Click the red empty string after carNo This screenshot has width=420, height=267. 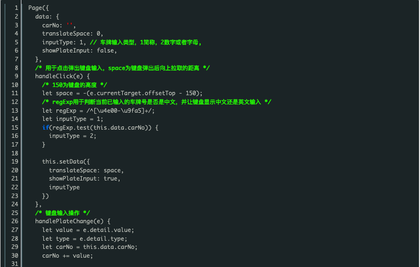coord(70,25)
